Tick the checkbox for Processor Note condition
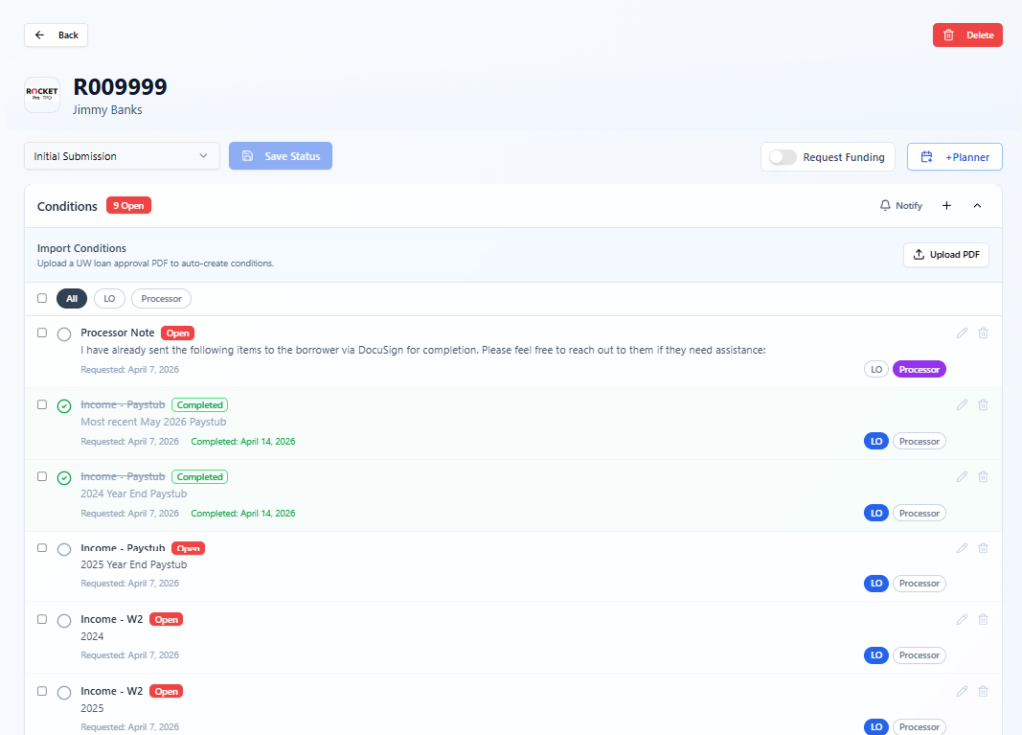This screenshot has width=1022, height=735. pyautogui.click(x=42, y=333)
